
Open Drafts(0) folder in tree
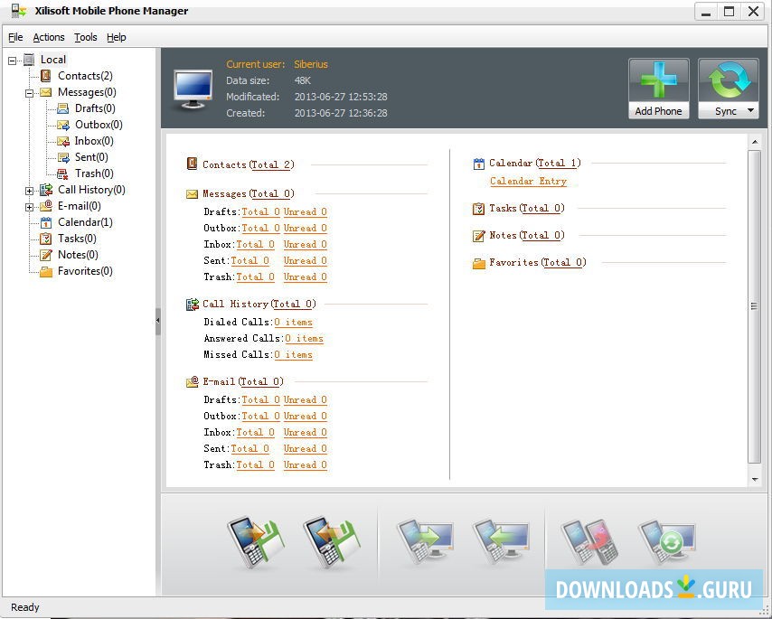click(x=95, y=108)
